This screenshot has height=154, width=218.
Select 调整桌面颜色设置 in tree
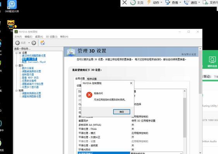coord(31,71)
